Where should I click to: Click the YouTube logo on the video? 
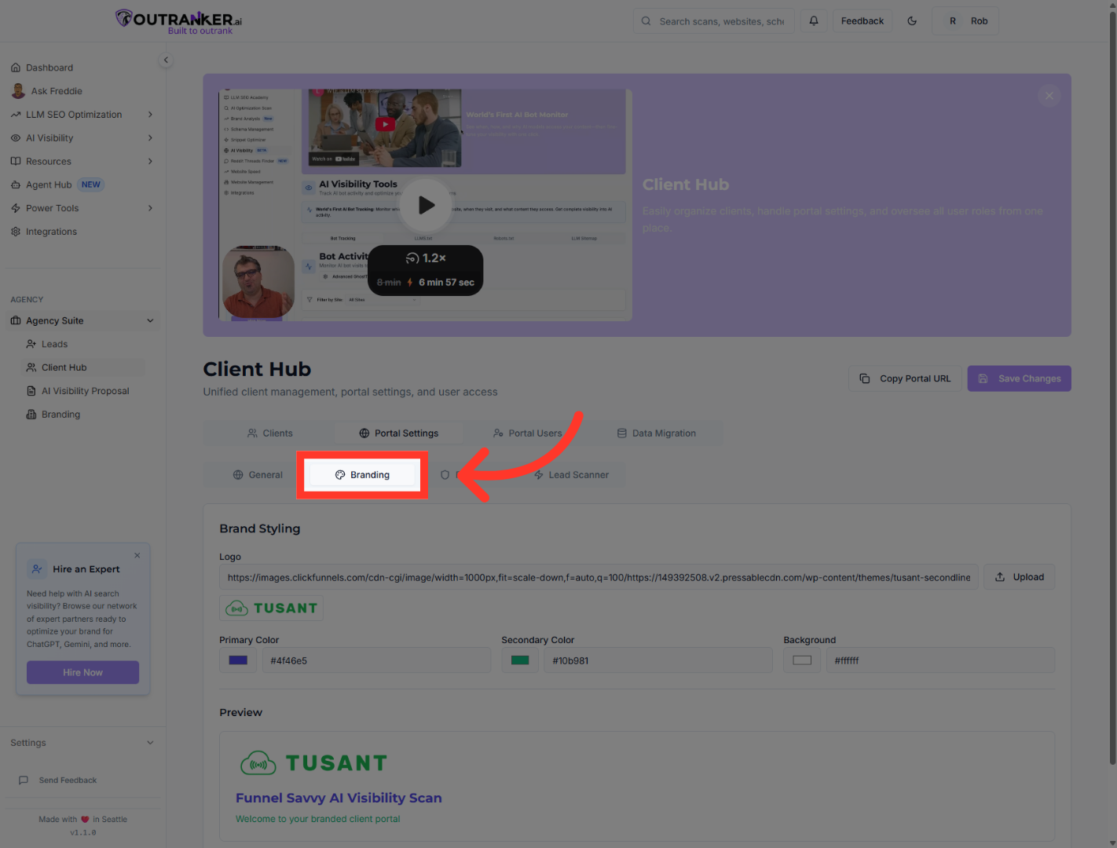tap(385, 124)
